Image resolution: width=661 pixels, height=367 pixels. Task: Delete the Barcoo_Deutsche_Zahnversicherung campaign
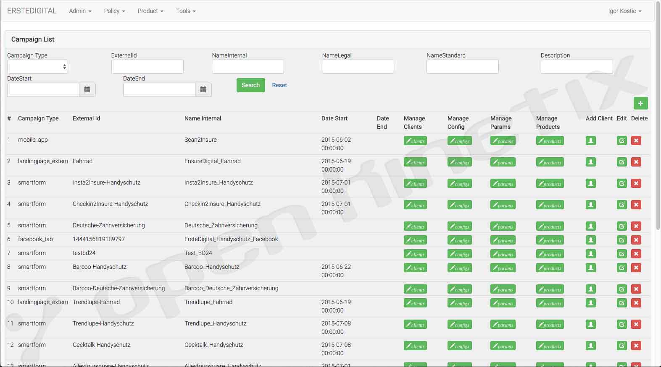tap(636, 289)
